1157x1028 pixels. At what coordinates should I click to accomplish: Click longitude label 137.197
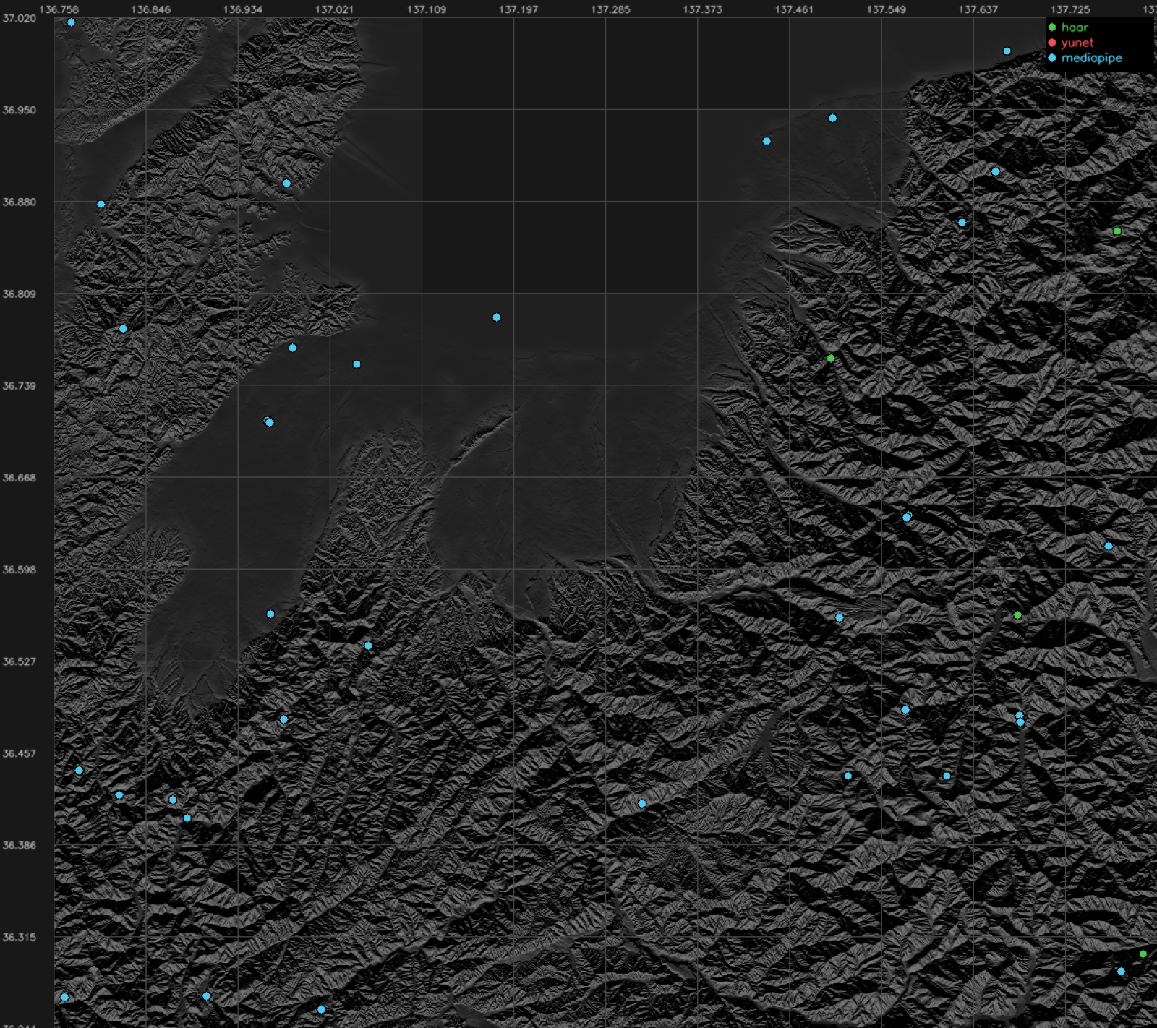coord(518,9)
